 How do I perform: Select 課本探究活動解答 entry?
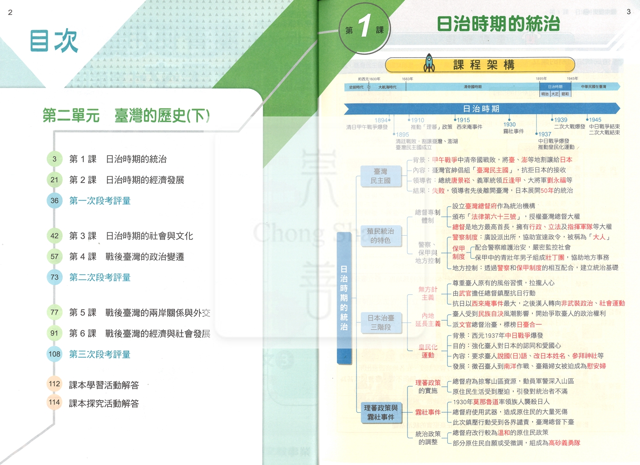click(104, 403)
